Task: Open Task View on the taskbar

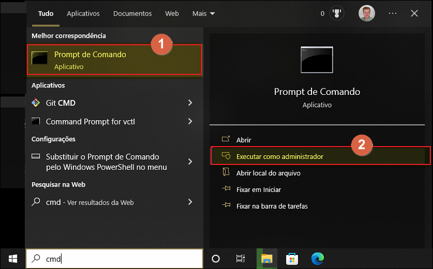Action: pyautogui.click(x=240, y=259)
